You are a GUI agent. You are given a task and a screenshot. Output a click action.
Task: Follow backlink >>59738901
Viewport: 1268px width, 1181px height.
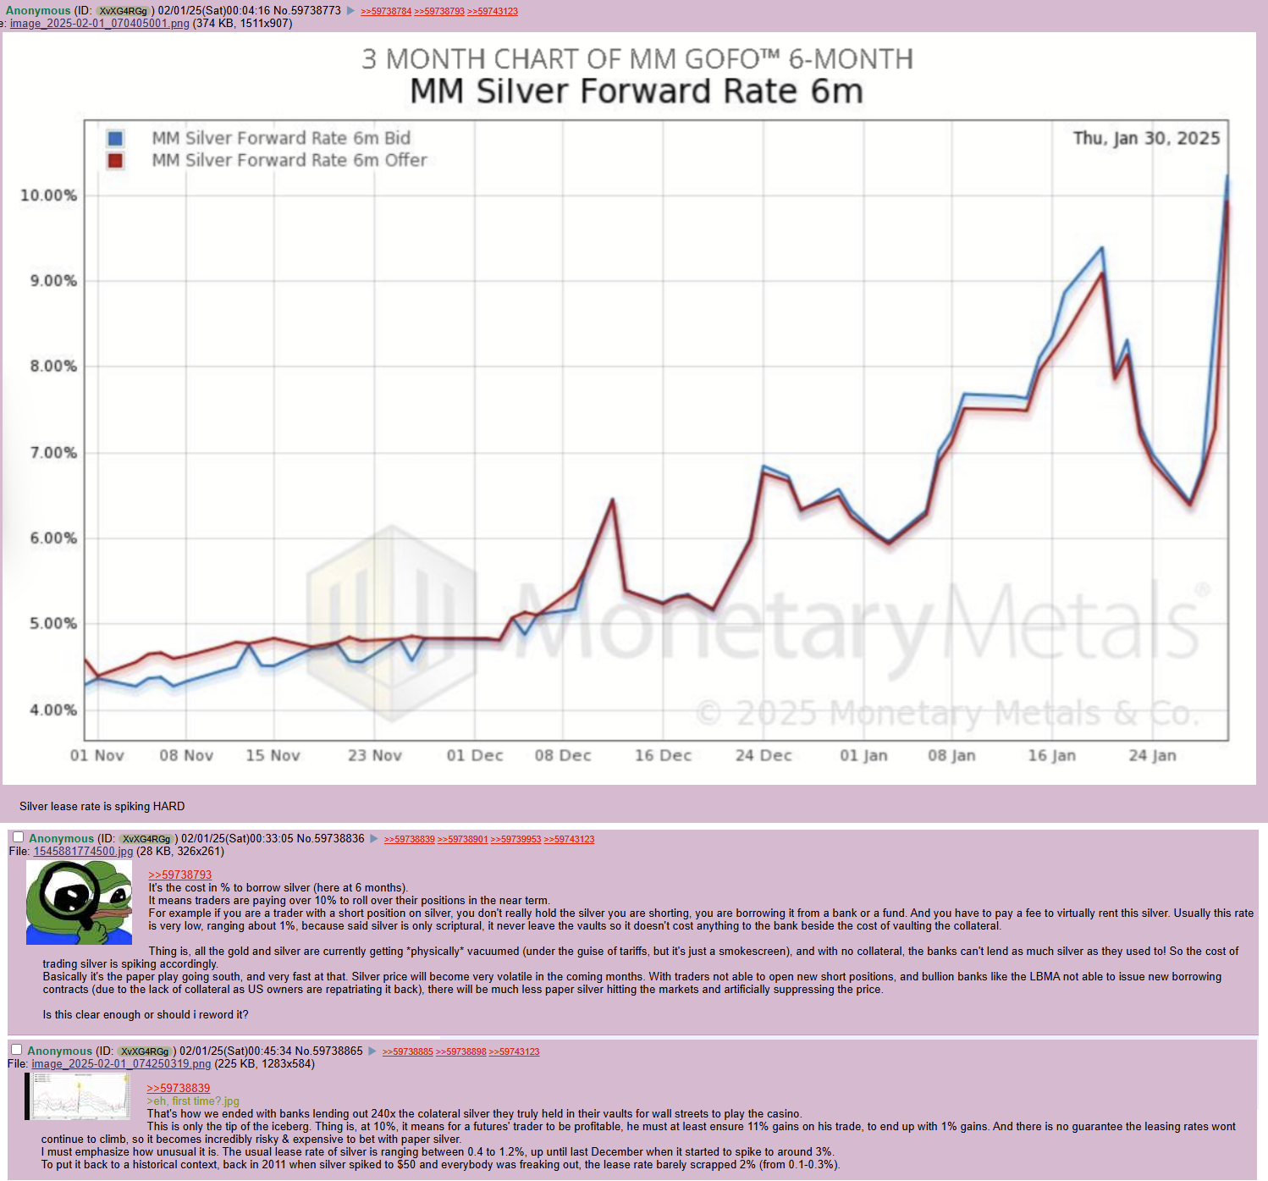point(463,840)
